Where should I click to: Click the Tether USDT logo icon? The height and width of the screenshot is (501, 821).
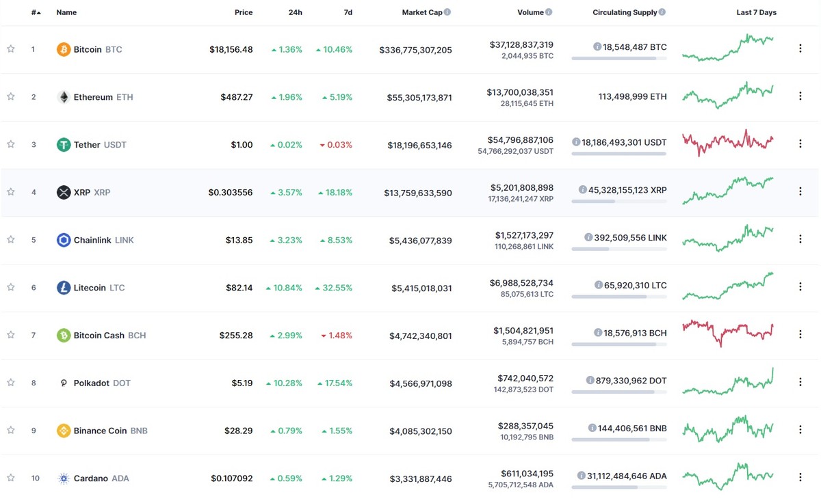click(63, 144)
